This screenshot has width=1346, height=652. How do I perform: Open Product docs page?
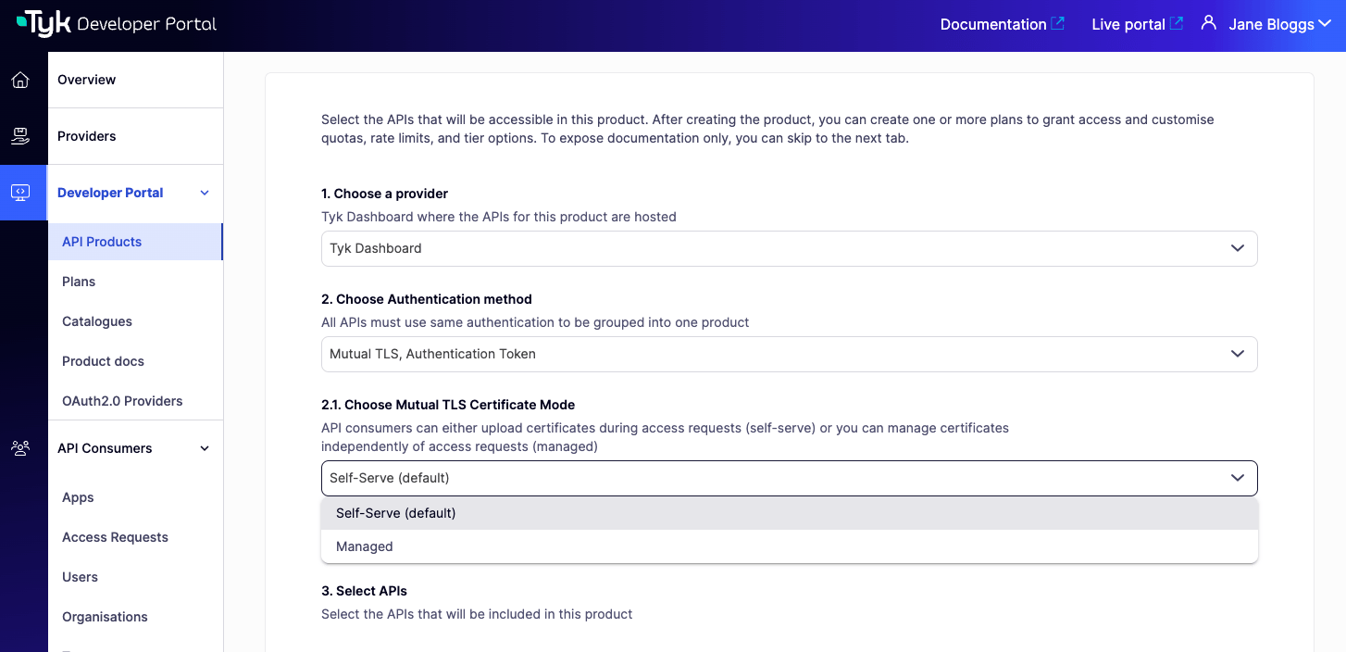coord(103,361)
